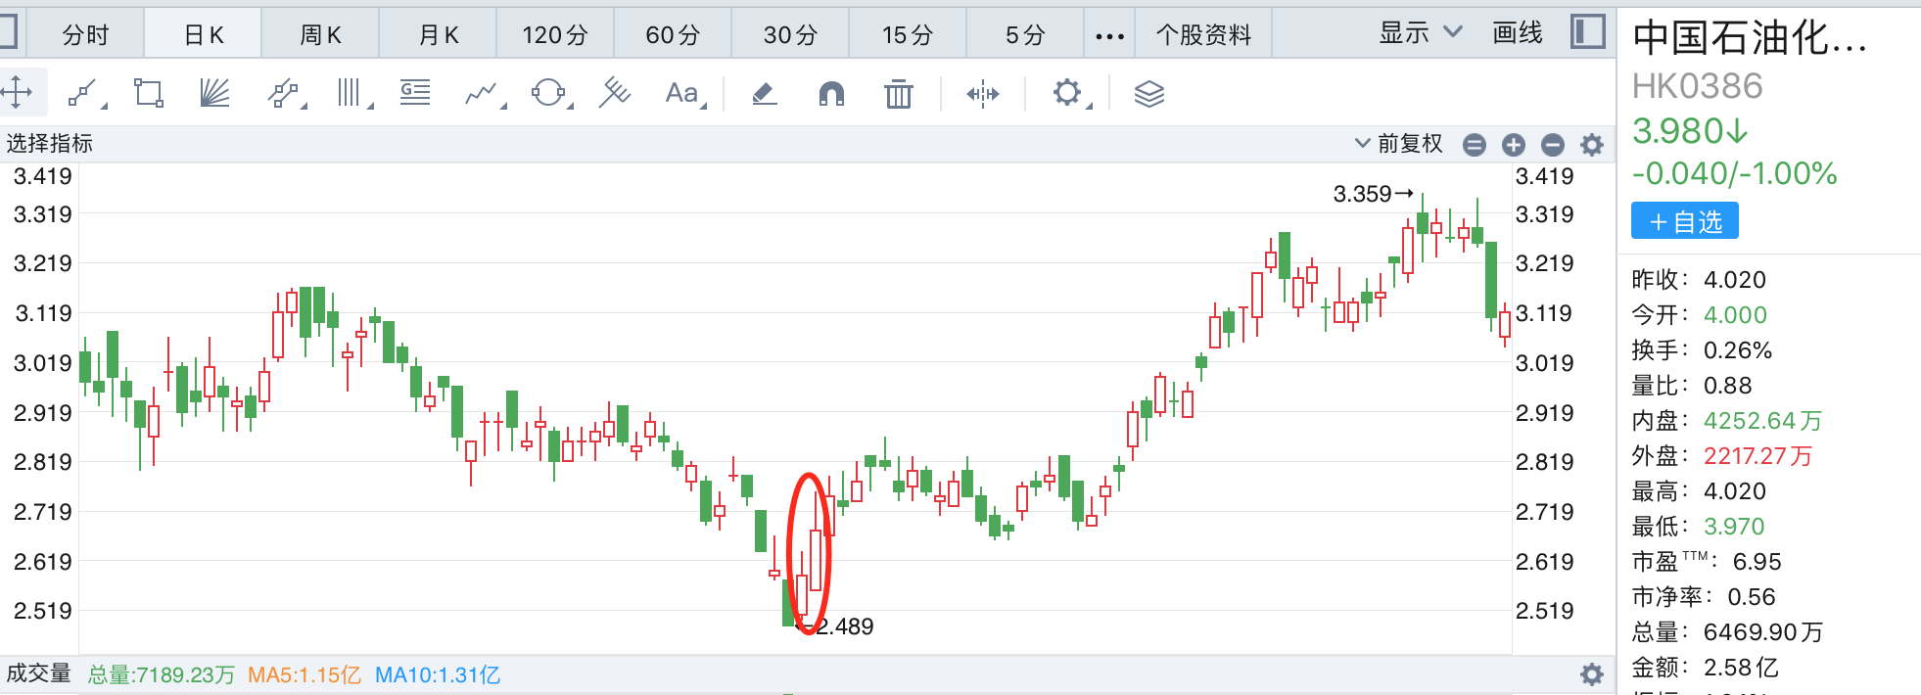Select the rectangle shape drawing tool
Image resolution: width=1921 pixels, height=695 pixels.
pyautogui.click(x=149, y=94)
